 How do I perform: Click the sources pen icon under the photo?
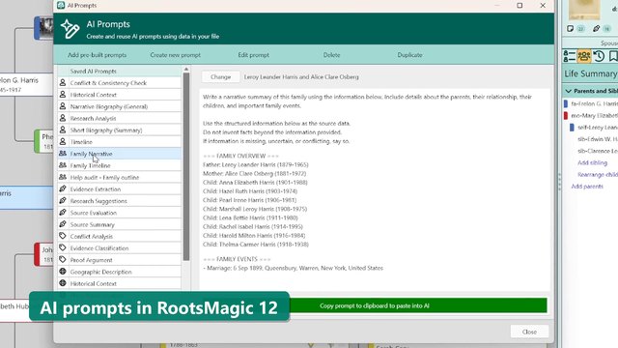pyautogui.click(x=597, y=28)
